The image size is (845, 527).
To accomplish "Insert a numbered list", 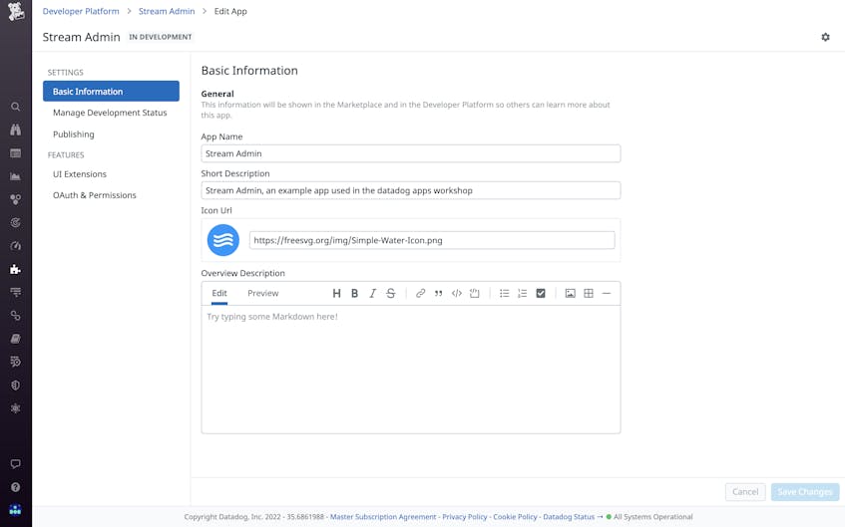I will (x=522, y=293).
